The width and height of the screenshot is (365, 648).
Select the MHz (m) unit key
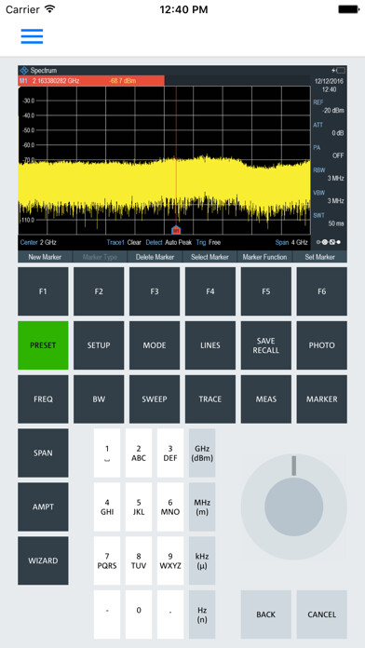point(202,507)
